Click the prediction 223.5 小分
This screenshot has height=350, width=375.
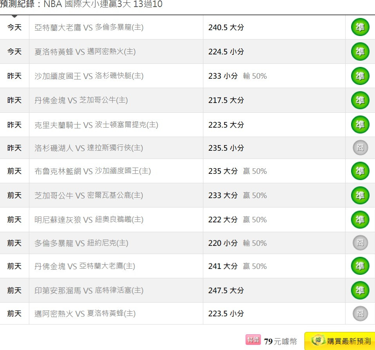[x=226, y=314]
